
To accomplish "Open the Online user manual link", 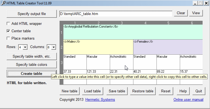I will tap(188, 99).
